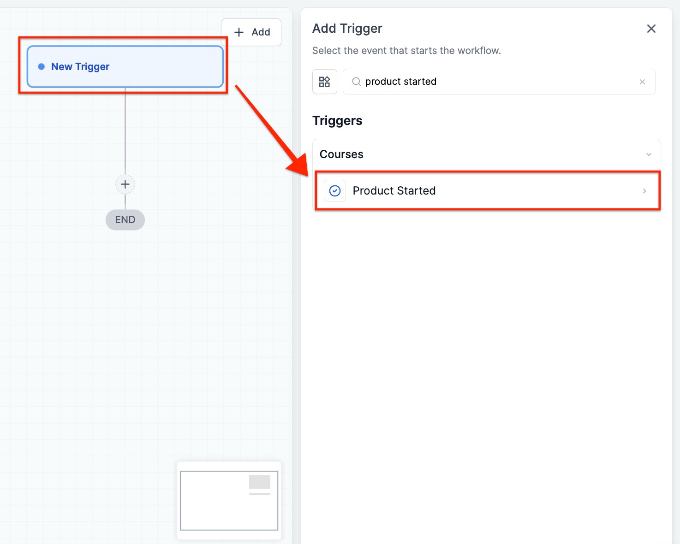
Task: Click the END node
Action: 125,220
